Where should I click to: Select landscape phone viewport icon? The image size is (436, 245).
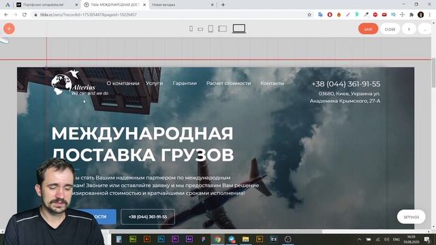pos(200,29)
